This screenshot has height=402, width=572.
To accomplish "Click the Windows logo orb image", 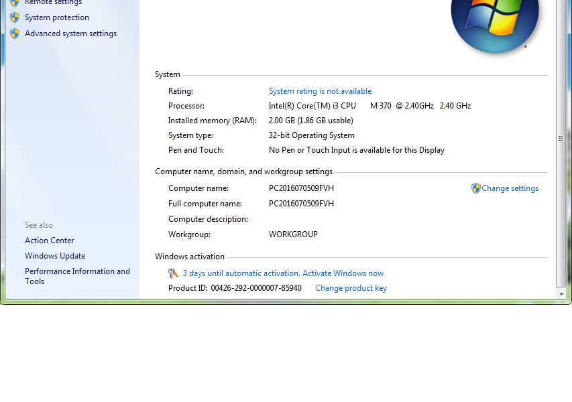I will [495, 25].
